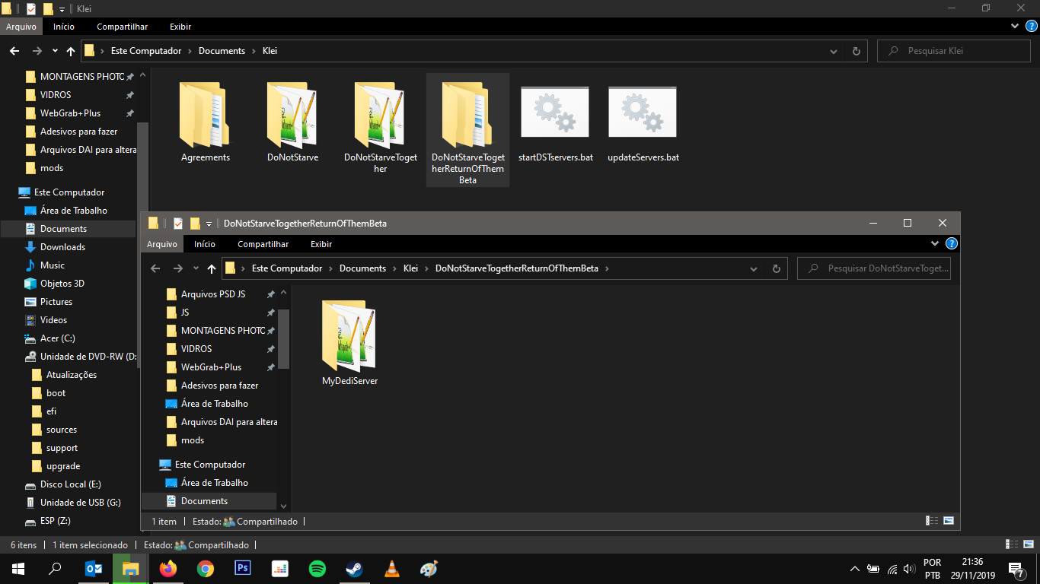Click the Klei breadcrumb in front window
The width and height of the screenshot is (1040, 584).
[410, 268]
